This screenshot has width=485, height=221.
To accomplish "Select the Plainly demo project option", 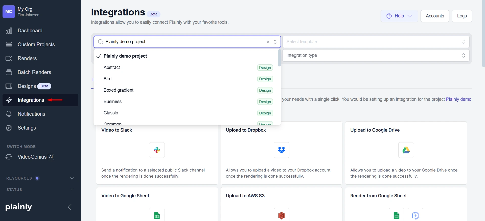I will [186, 56].
